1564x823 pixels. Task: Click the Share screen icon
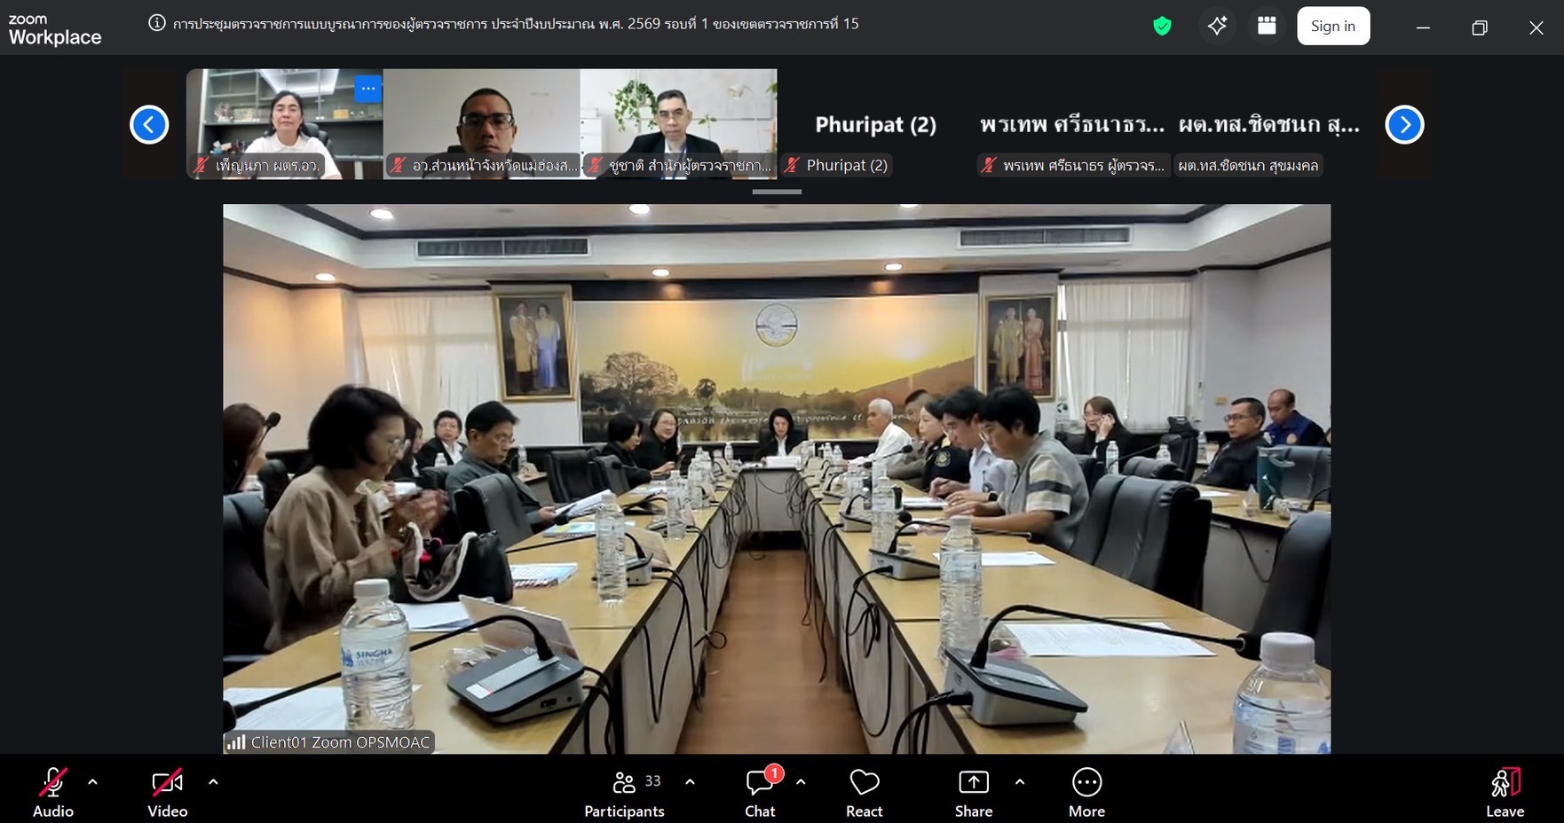973,793
